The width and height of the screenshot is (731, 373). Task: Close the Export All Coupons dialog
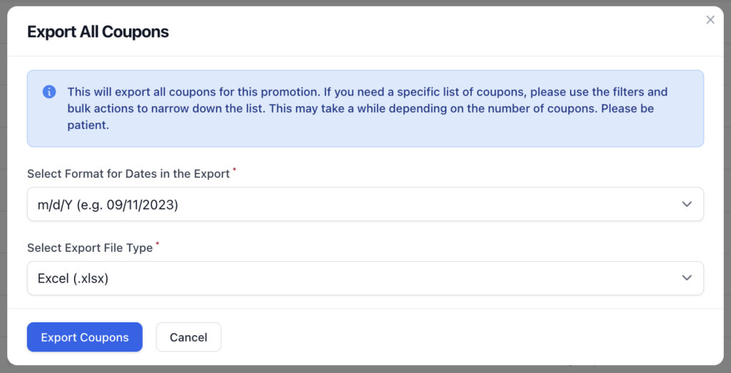tap(710, 19)
